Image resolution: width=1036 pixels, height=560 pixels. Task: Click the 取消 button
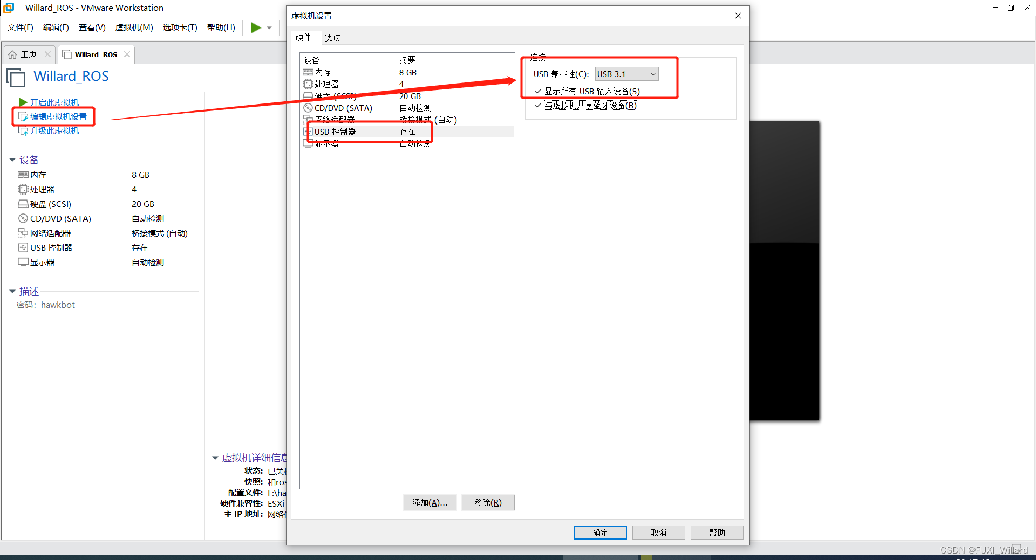[659, 533]
